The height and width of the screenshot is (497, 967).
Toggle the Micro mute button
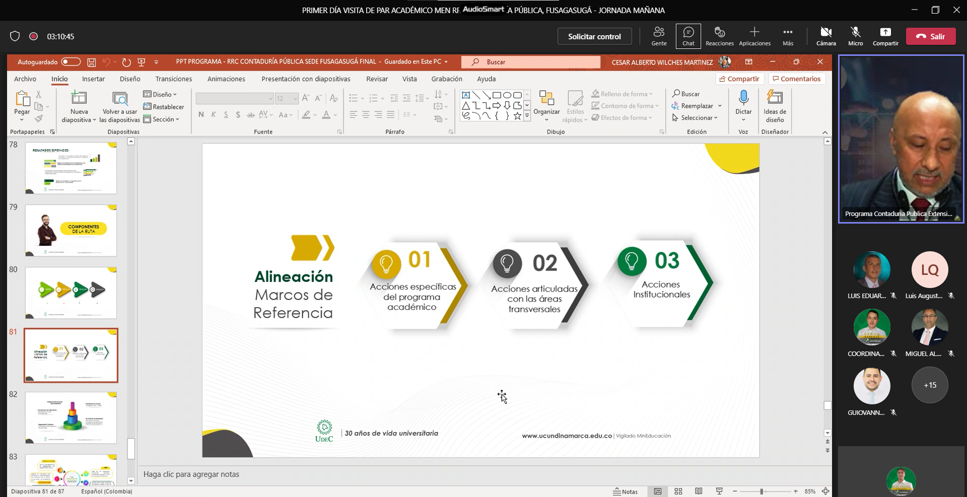[x=855, y=36]
